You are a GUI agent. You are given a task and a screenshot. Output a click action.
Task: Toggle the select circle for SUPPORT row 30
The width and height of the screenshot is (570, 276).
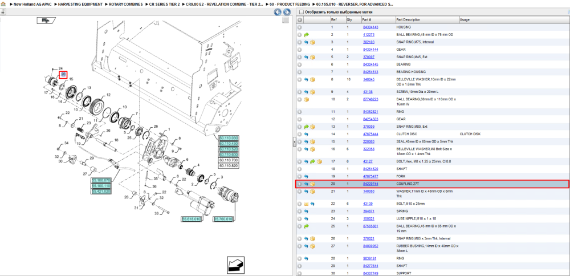(300, 274)
